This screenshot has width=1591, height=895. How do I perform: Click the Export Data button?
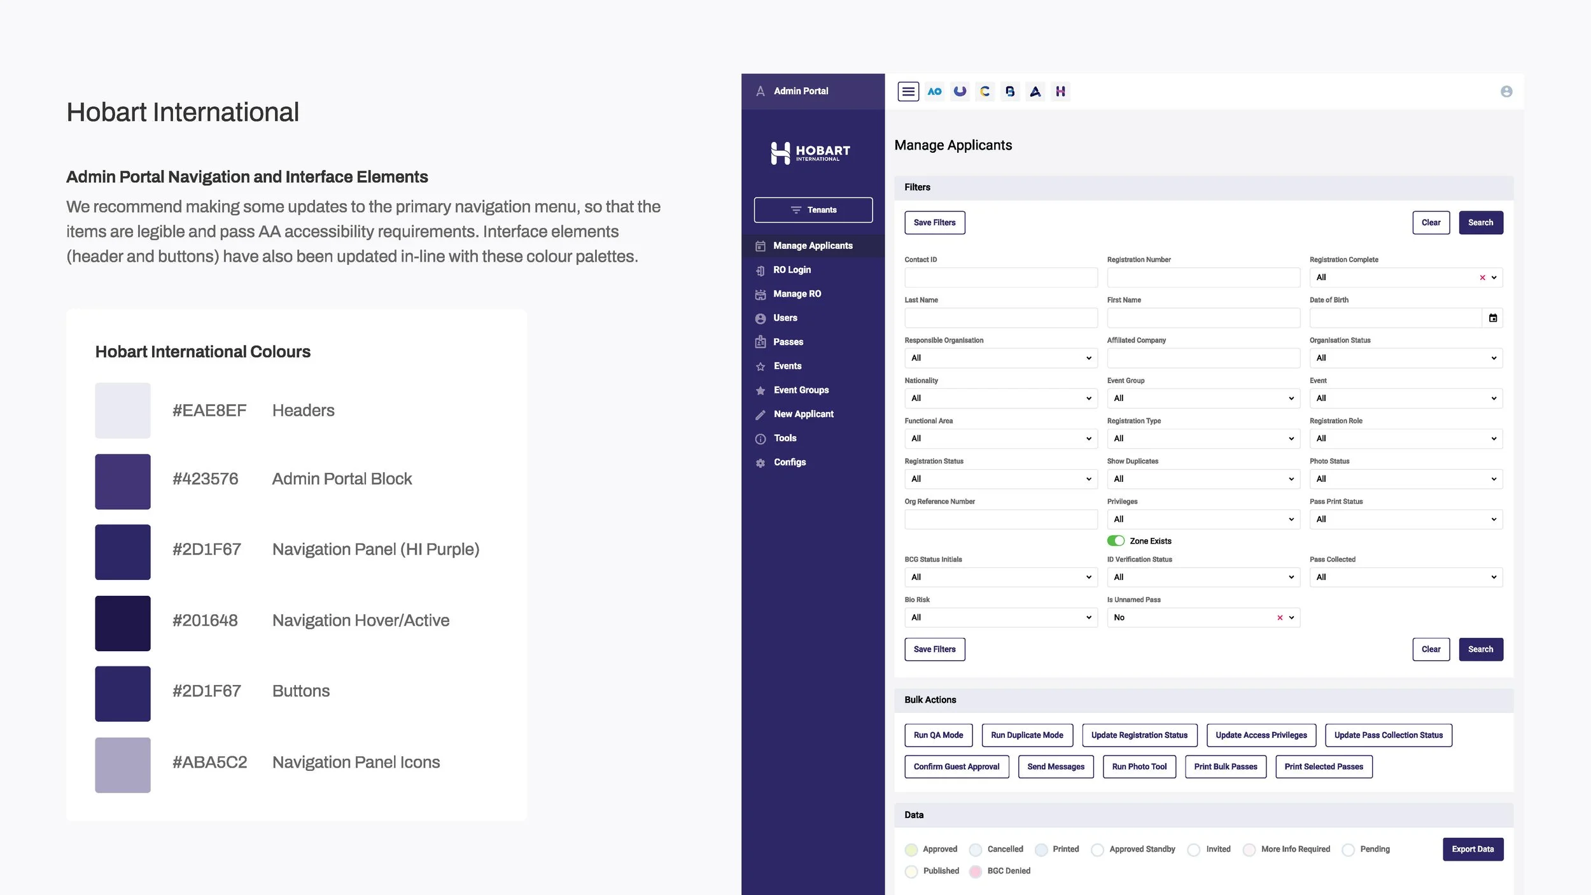tap(1473, 849)
